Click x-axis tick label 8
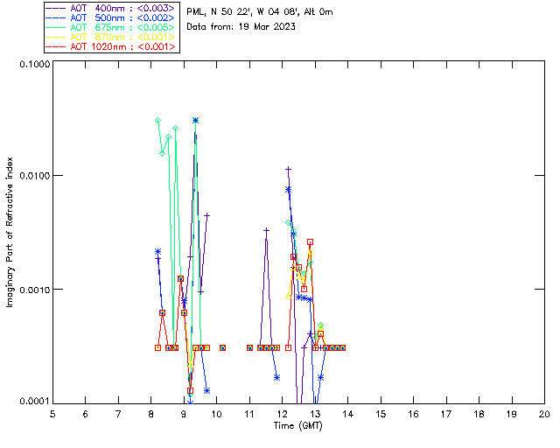560x448 pixels. click(151, 414)
